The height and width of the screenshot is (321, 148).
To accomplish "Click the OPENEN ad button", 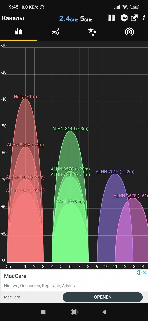I will click(x=103, y=297).
